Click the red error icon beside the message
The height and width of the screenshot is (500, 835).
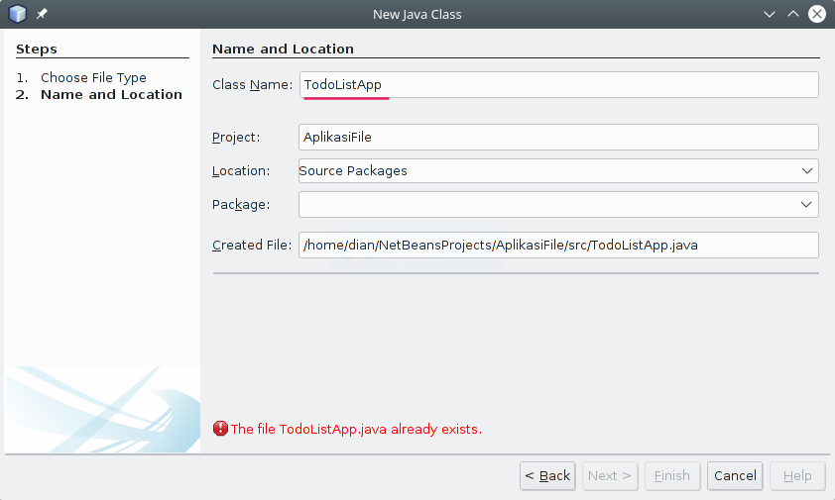tap(220, 429)
